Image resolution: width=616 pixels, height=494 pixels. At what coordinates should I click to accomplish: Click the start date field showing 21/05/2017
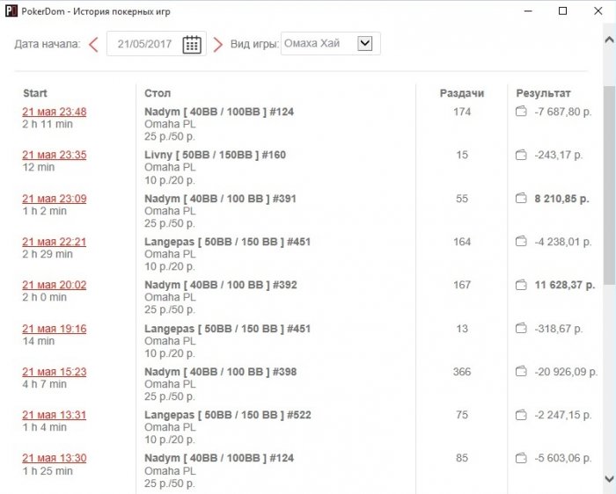pyautogui.click(x=145, y=44)
